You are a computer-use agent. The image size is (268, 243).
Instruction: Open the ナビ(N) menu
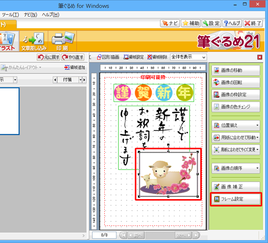(30, 15)
